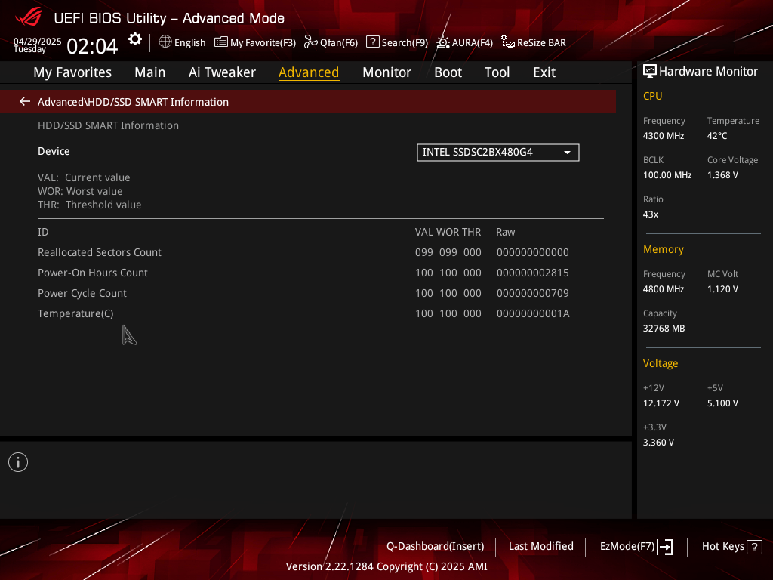Click Last Modified button

tap(540, 547)
